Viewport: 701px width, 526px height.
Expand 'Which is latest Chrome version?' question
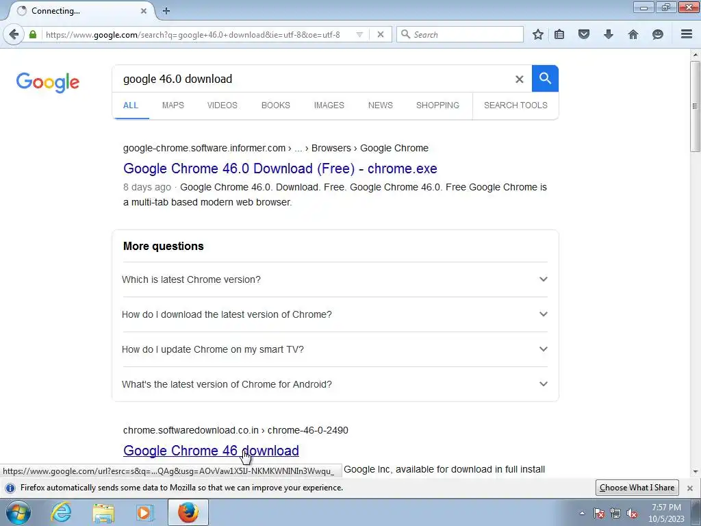pos(335,279)
